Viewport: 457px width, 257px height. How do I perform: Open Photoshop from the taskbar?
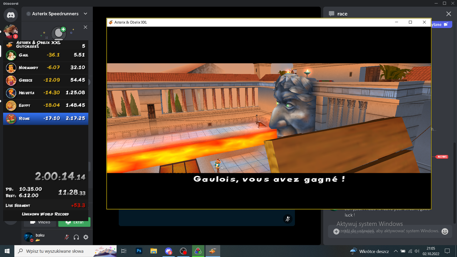coord(139,251)
